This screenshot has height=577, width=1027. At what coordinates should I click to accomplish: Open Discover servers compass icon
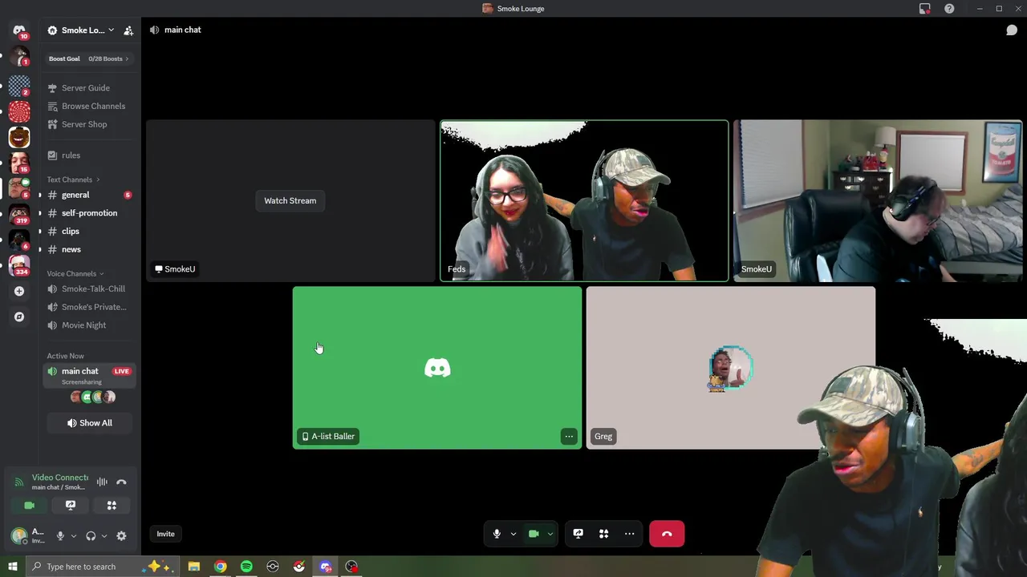pyautogui.click(x=19, y=317)
